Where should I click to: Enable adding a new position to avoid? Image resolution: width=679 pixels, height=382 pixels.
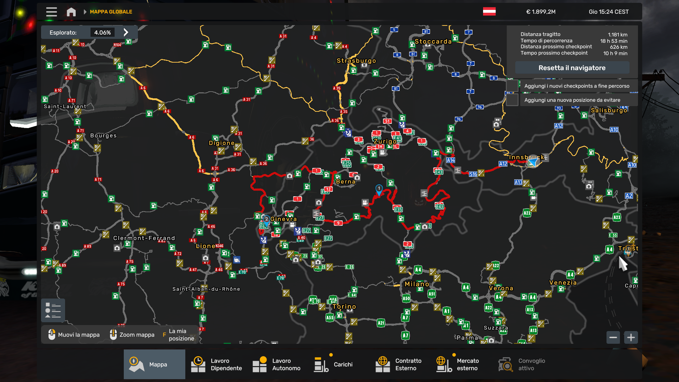point(512,100)
